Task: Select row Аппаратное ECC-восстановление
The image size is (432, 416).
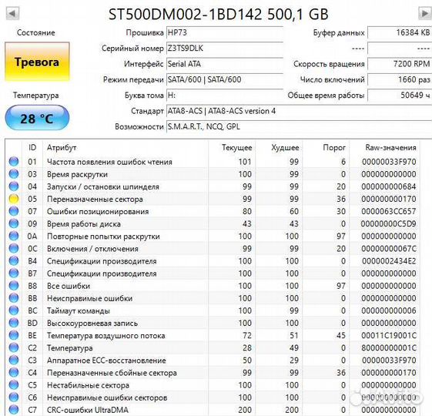Action: coord(213,360)
